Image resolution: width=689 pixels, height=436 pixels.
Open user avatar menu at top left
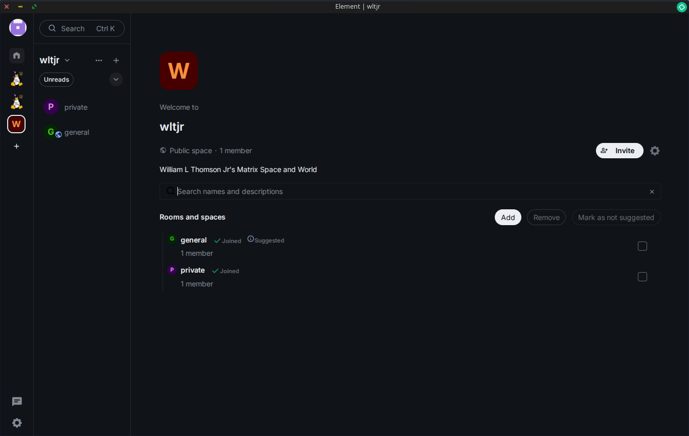(17, 28)
